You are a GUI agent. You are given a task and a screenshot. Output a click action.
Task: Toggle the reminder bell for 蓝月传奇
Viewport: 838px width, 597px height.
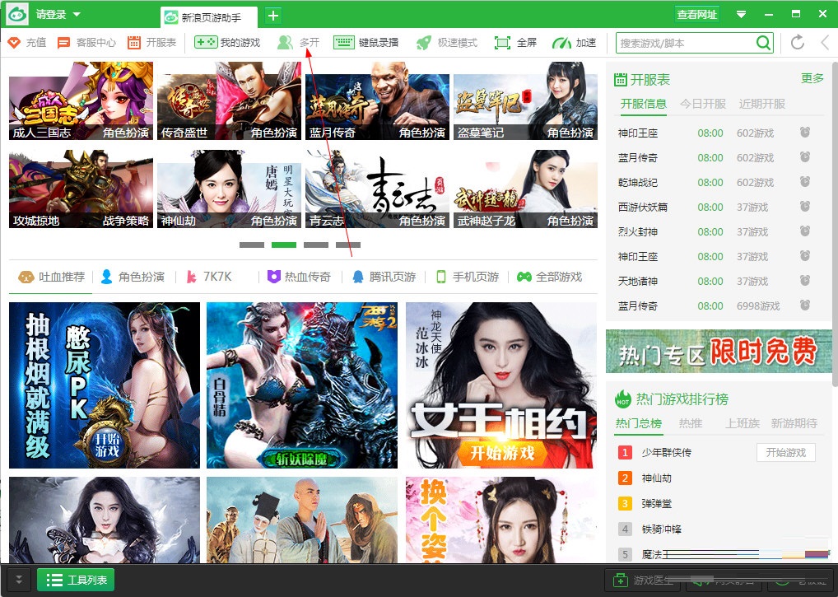(x=804, y=157)
